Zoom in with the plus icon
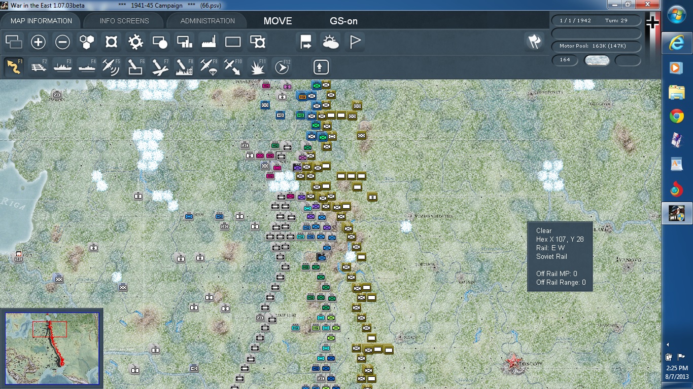This screenshot has height=389, width=693. pos(38,42)
